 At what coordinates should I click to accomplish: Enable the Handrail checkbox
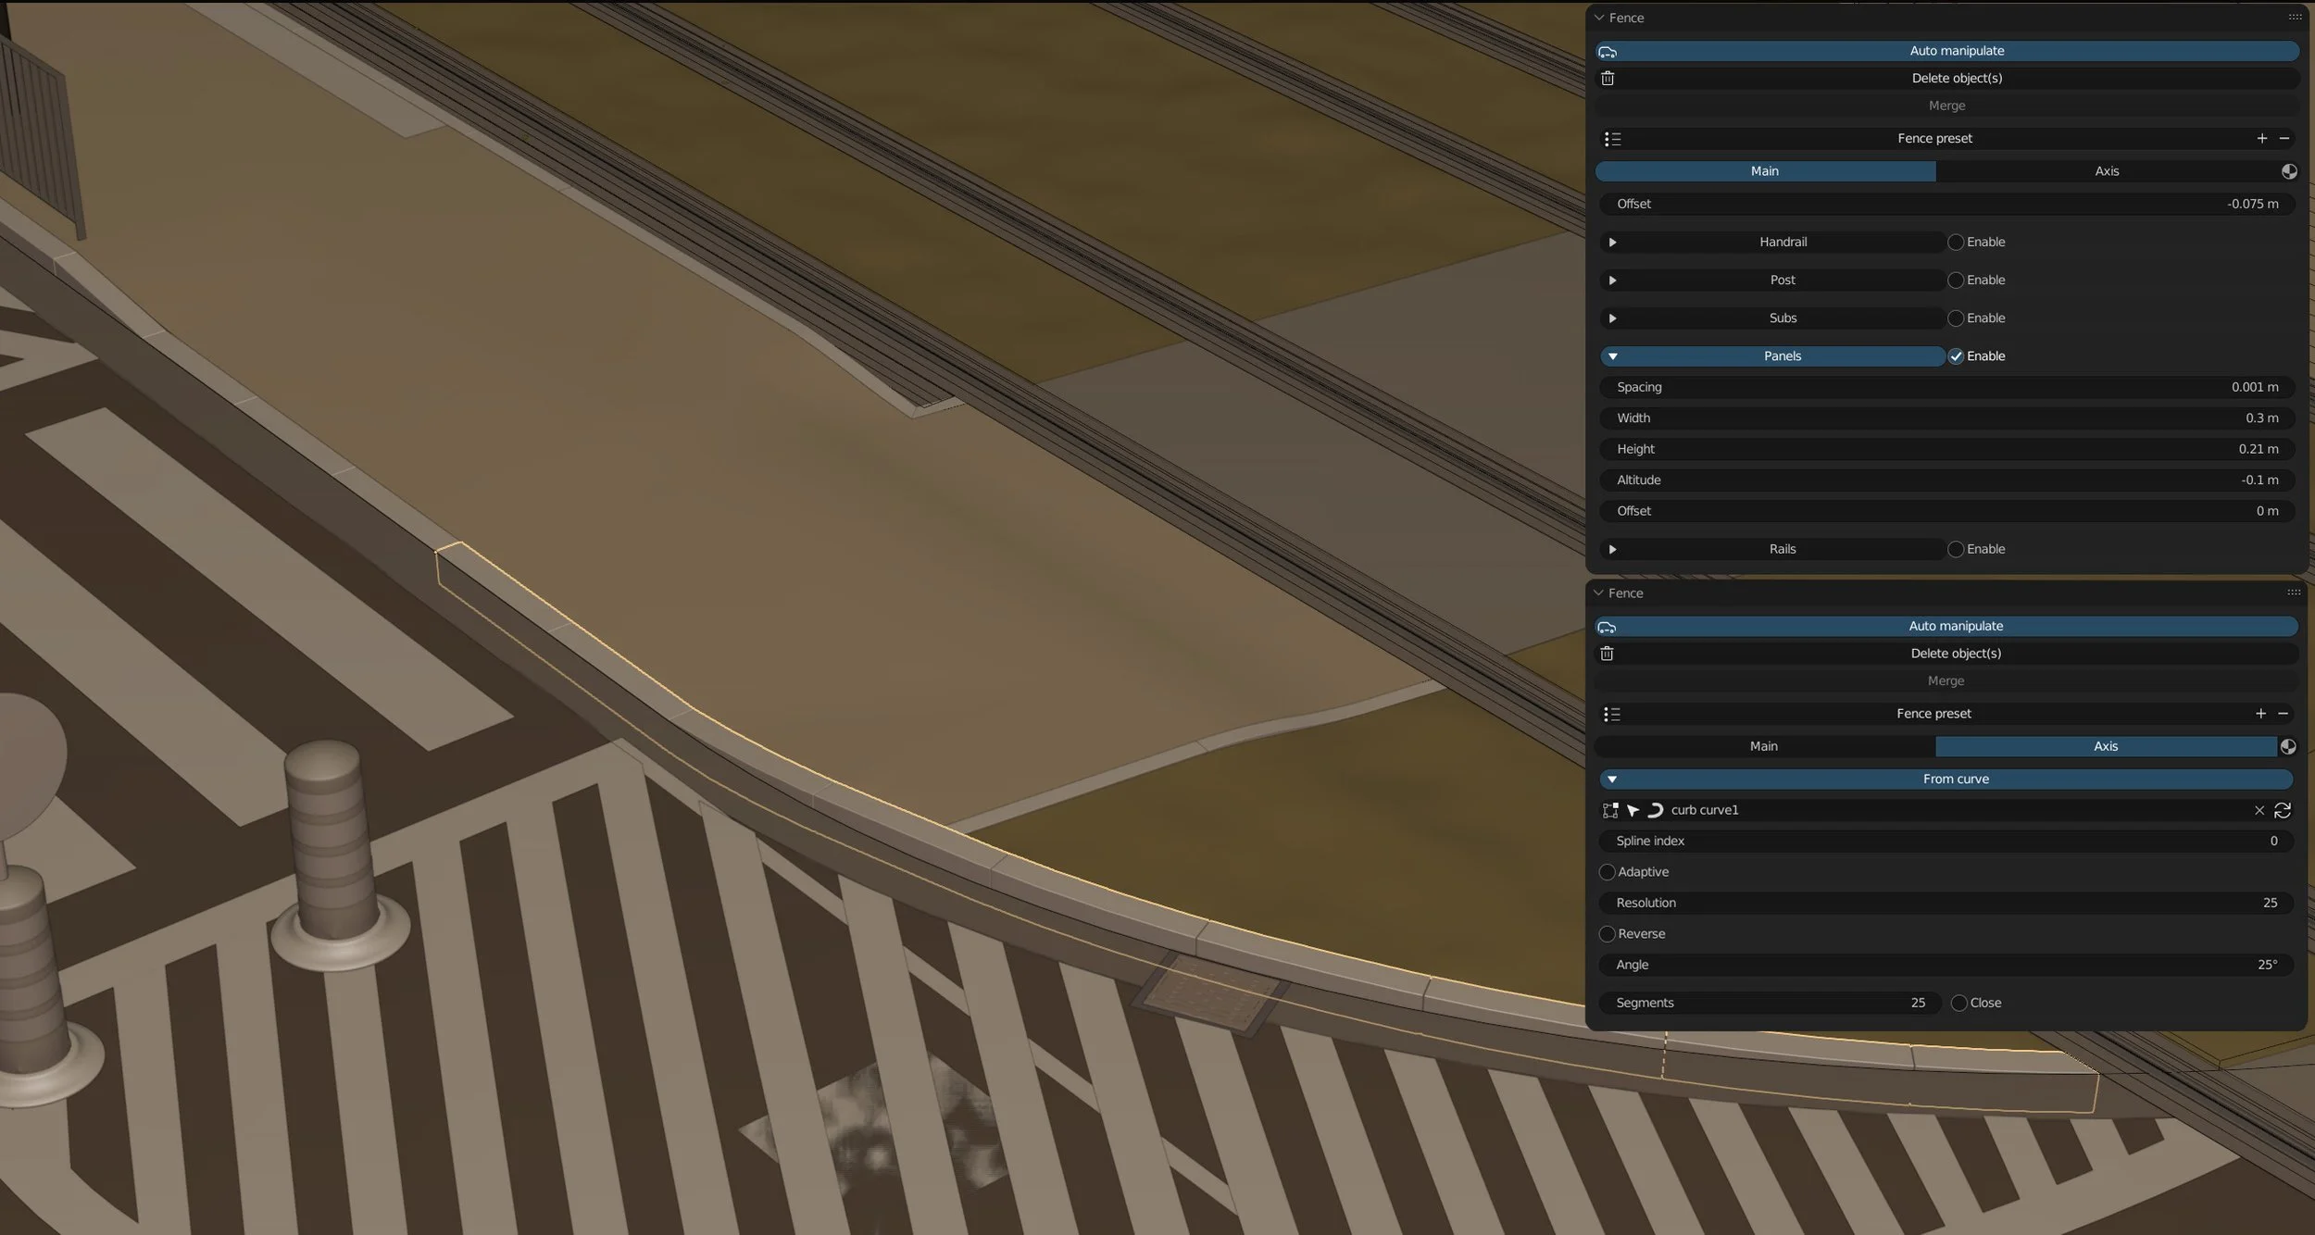click(x=1956, y=242)
